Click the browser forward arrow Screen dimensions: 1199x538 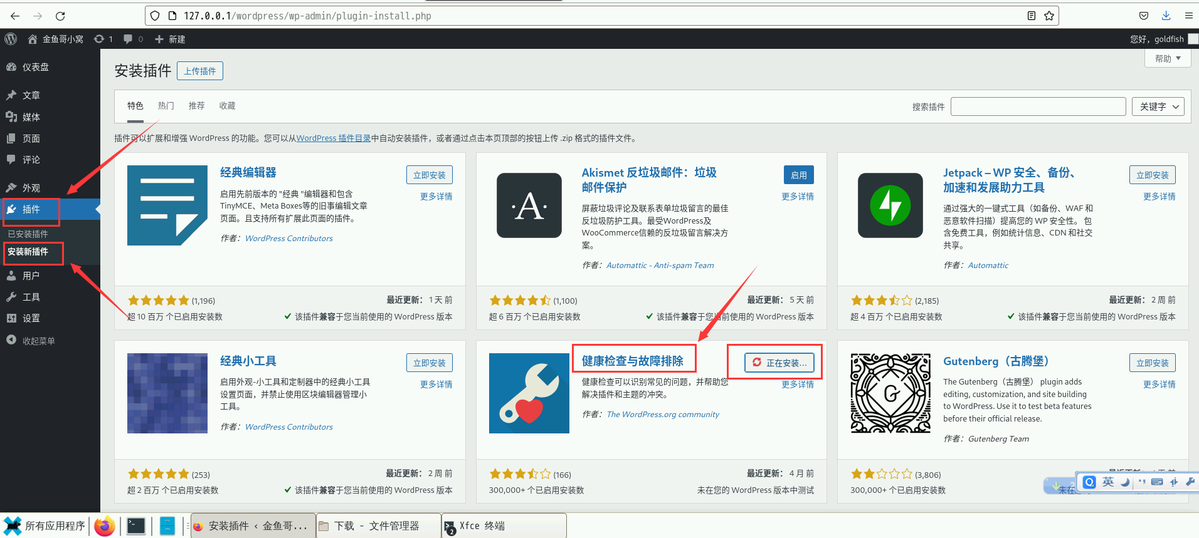38,16
